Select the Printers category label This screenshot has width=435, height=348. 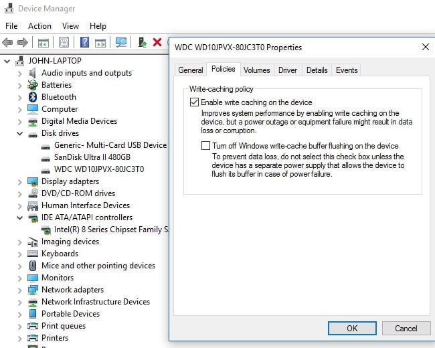[55, 338]
